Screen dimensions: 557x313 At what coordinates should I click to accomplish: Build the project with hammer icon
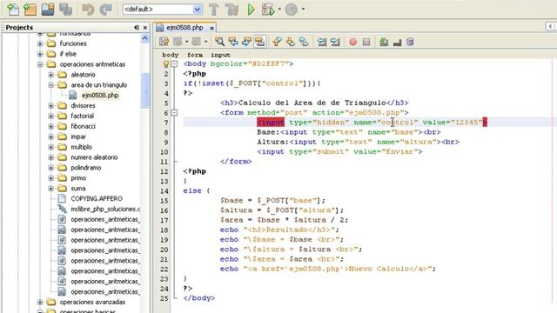point(214,10)
